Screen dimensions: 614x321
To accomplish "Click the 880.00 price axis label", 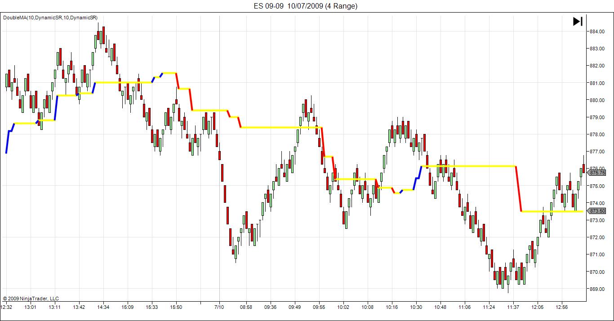I will tap(597, 100).
